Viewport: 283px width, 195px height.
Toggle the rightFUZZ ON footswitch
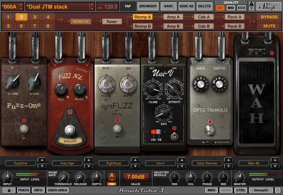click(x=117, y=129)
